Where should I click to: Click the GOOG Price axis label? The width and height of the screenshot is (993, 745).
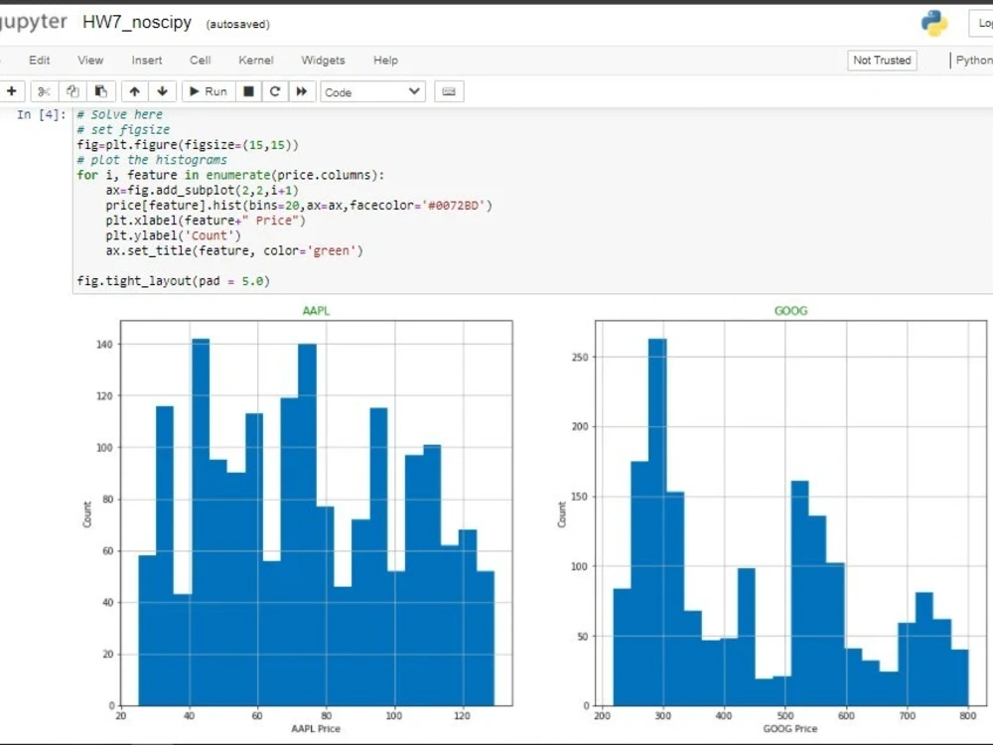pos(789,728)
